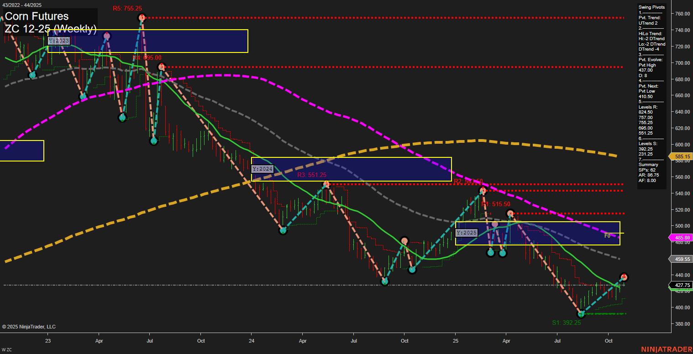This screenshot has width=693, height=354.
Task: Click the Pvt. Evolve: label
Action: pos(651,60)
